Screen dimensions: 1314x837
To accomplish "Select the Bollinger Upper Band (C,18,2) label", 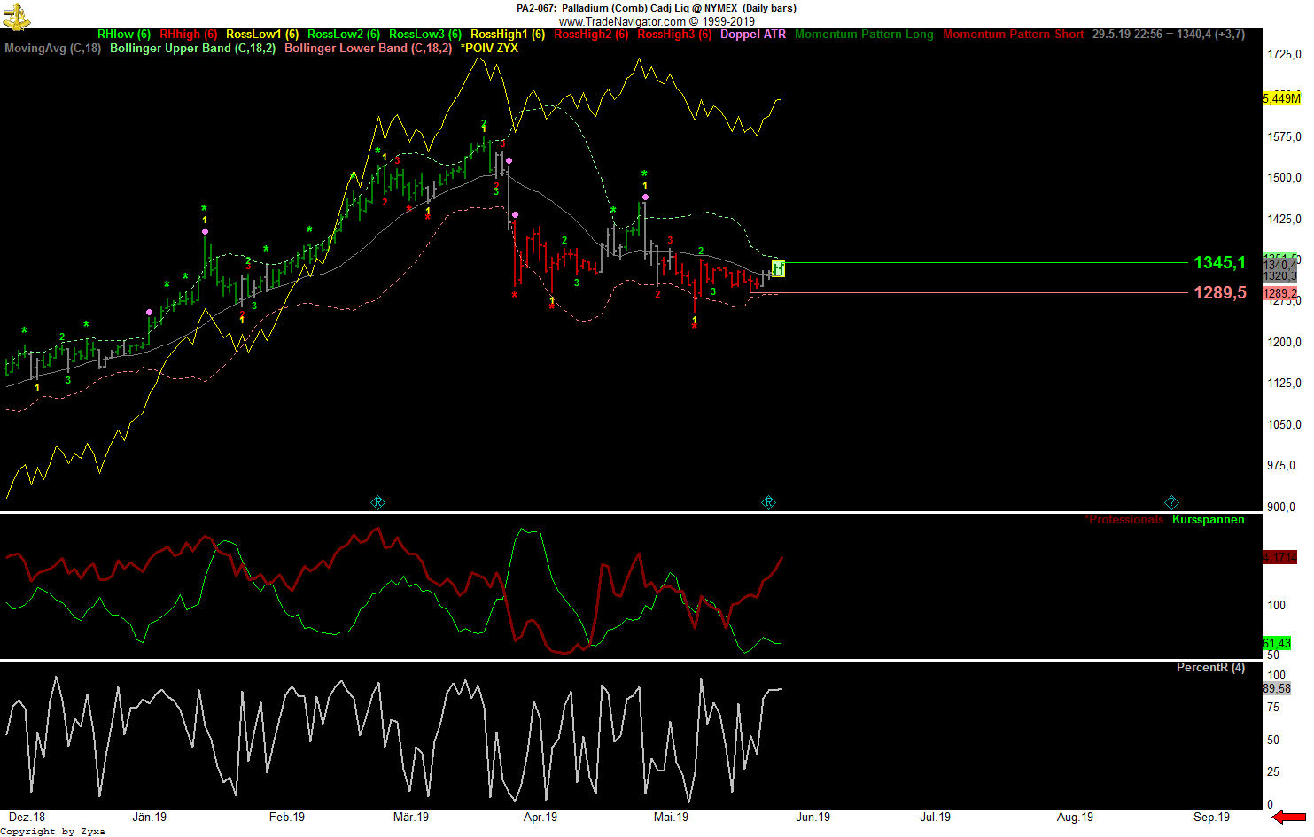I will (x=193, y=49).
